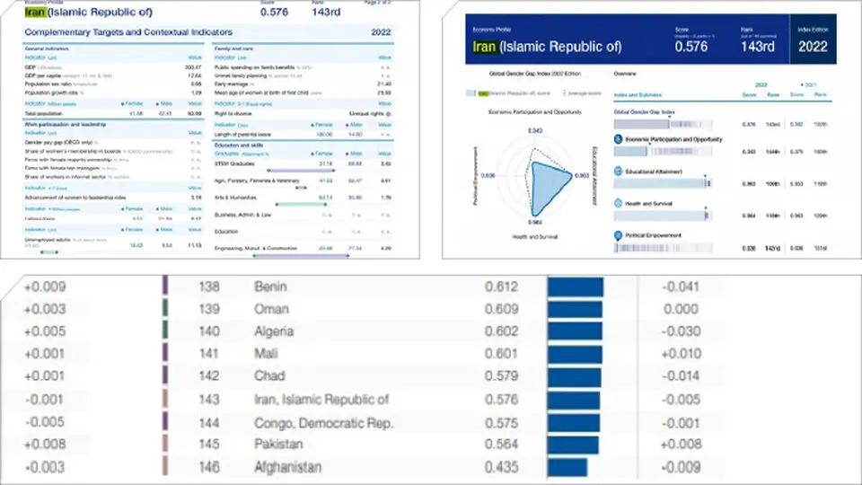Click the Political Empowerment score bar
Image resolution: width=862 pixels, height=485 pixels.
(663, 248)
